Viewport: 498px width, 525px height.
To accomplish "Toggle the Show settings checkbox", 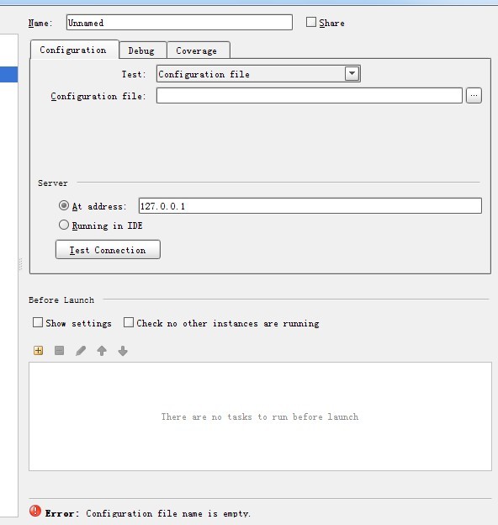I will pyautogui.click(x=38, y=322).
